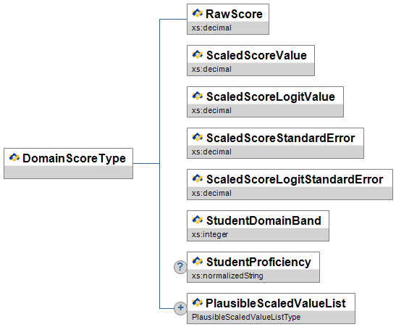The image size is (396, 327).
Task: Select the DomainScoreType root node
Action: pyautogui.click(x=69, y=164)
